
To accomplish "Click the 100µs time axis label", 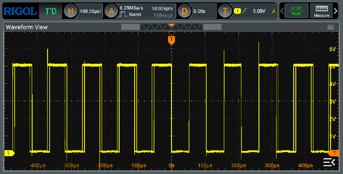I will tap(205, 165).
